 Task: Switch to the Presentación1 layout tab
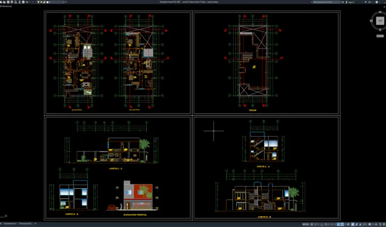(x=10, y=224)
